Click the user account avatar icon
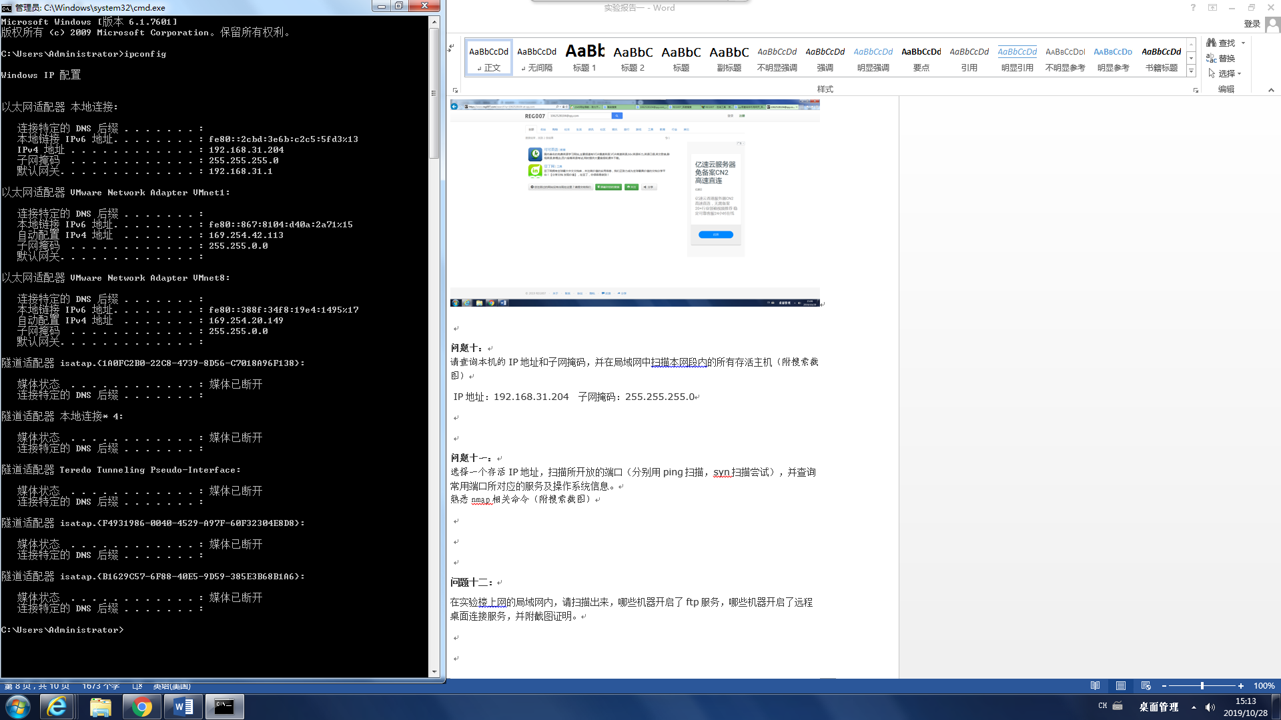1281x720 pixels. [x=1272, y=24]
